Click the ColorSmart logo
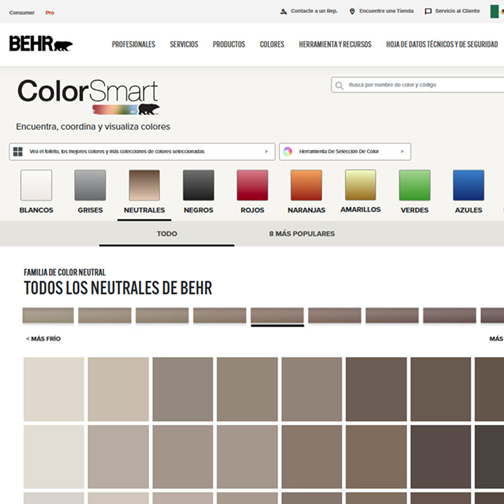504x504 pixels. point(89,97)
